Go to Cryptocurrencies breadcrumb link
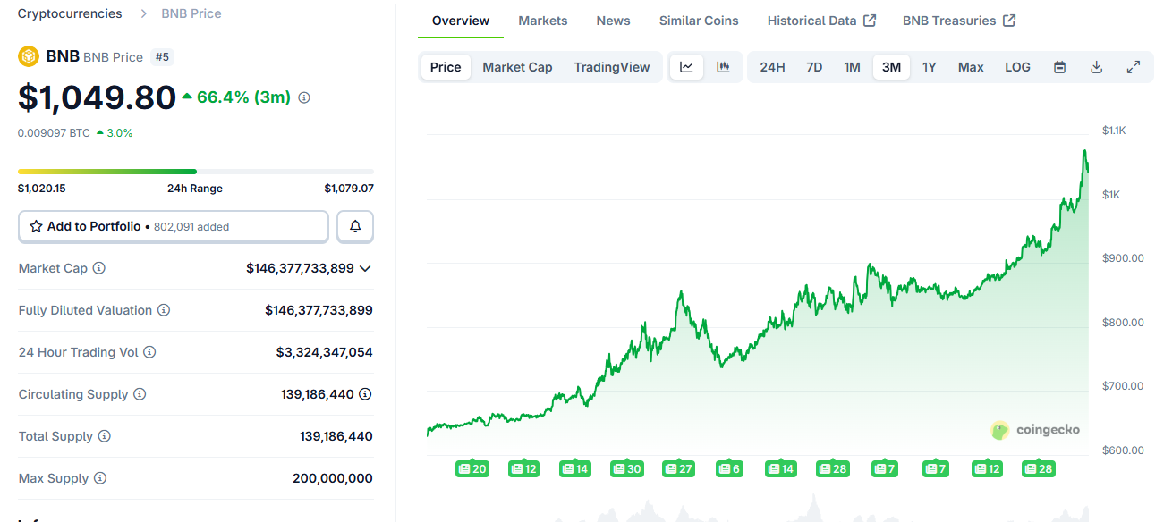 [70, 13]
